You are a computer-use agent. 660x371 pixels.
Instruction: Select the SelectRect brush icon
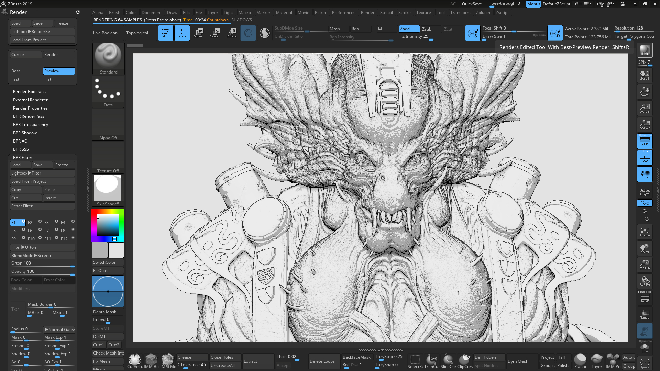(x=415, y=361)
